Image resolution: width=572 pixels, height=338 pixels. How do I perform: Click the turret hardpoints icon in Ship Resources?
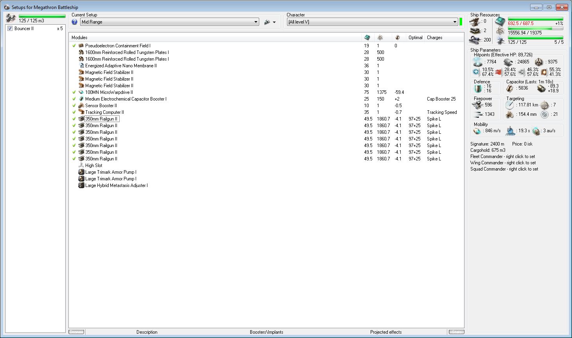475,22
